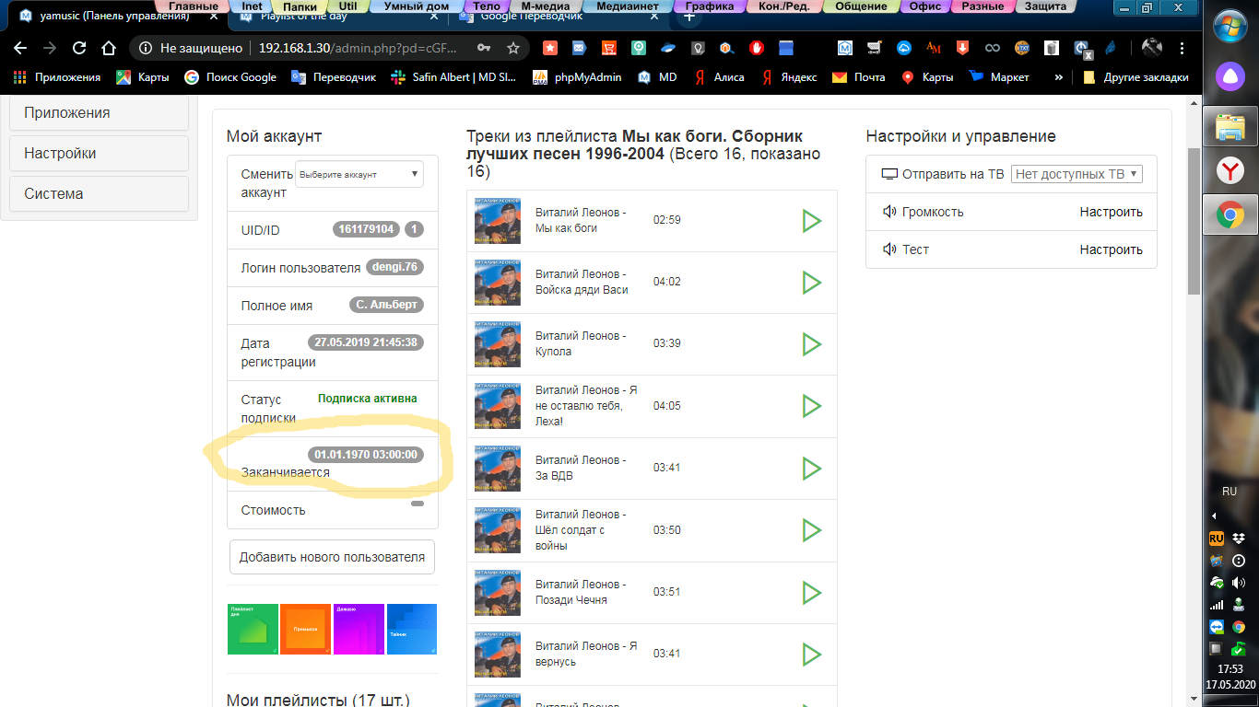Click the Chrome taskbar icon
Viewport: 1259px width, 707px height.
tap(1230, 215)
